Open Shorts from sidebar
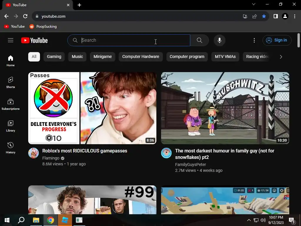Viewport: 301px width, 226px height. [x=11, y=83]
